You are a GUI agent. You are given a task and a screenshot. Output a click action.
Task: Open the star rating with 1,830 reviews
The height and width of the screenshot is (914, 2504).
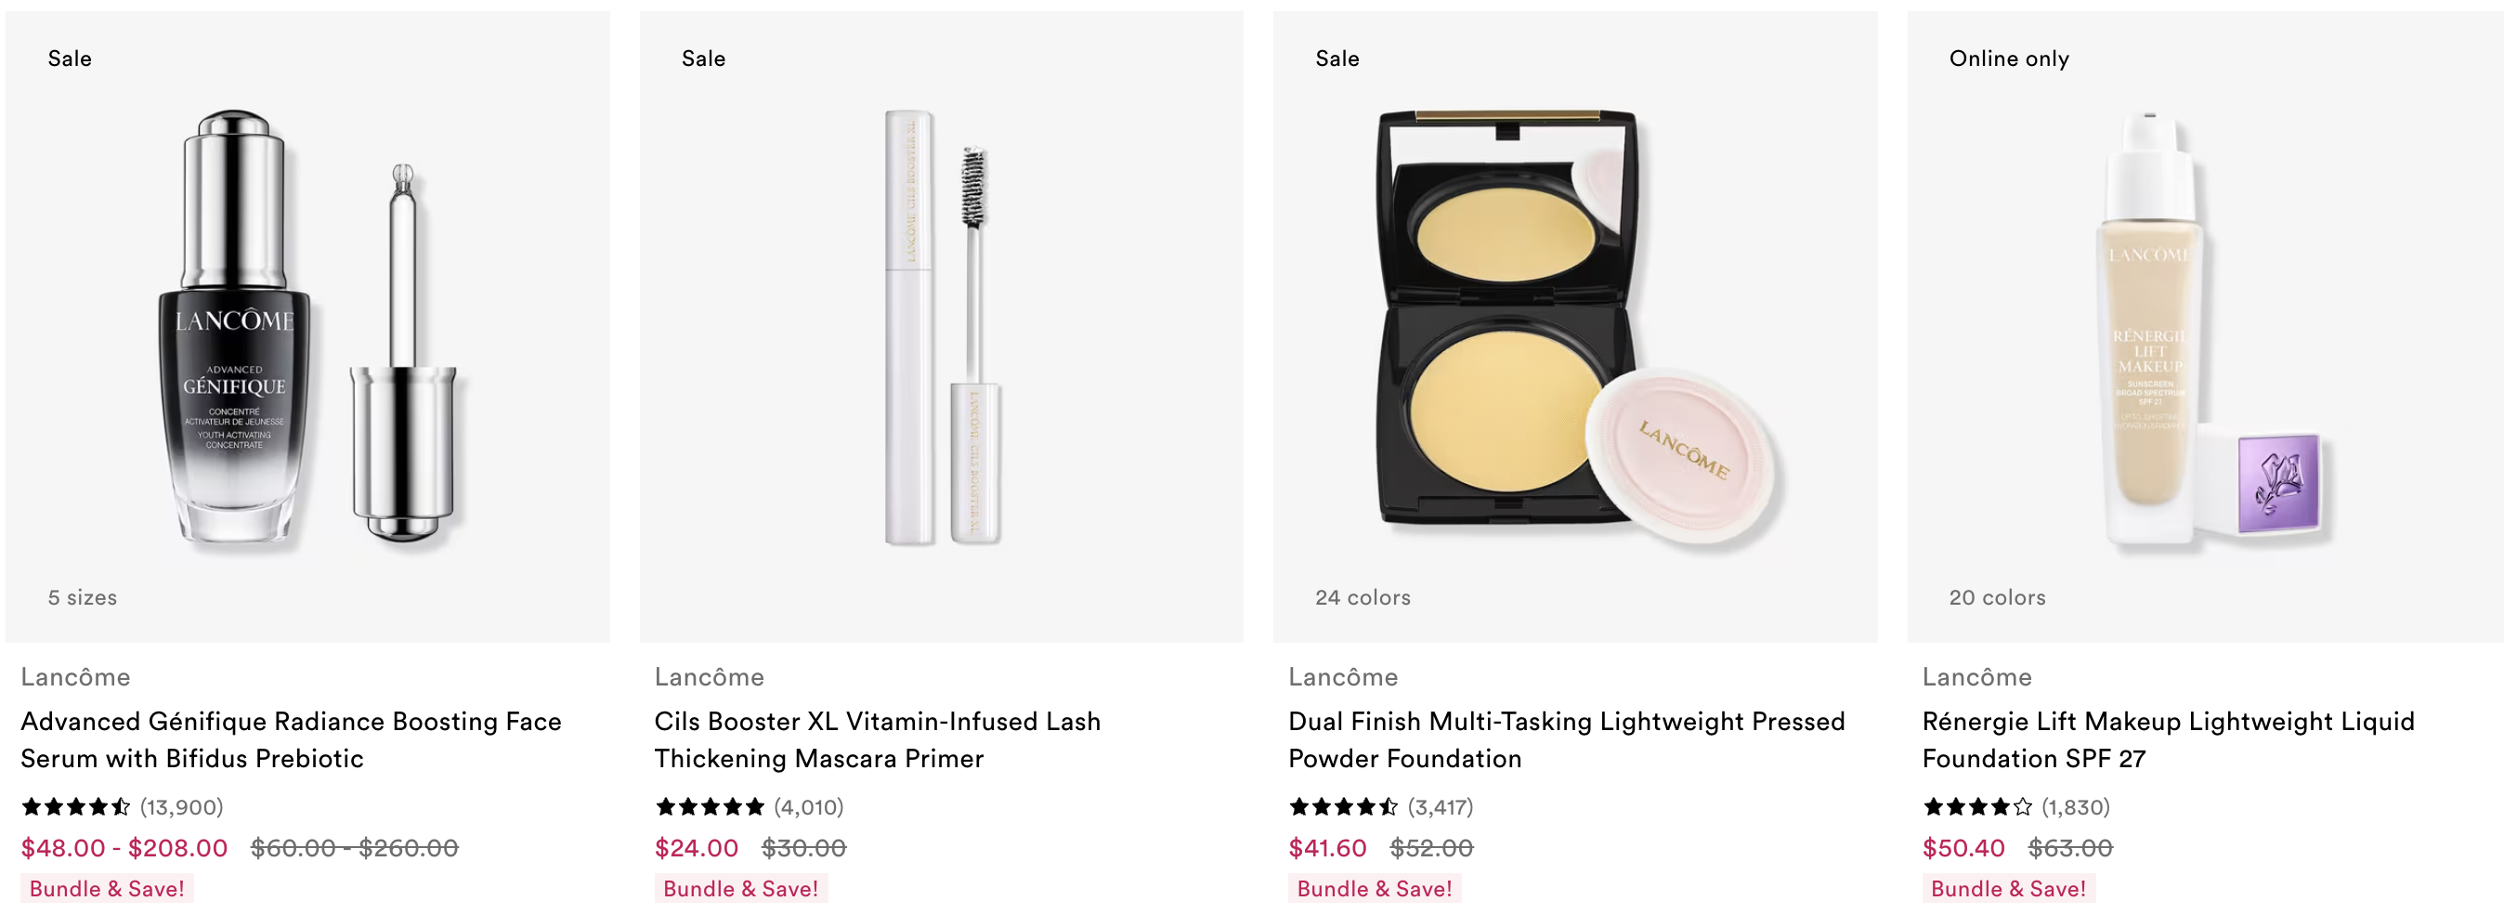[x=2016, y=806]
